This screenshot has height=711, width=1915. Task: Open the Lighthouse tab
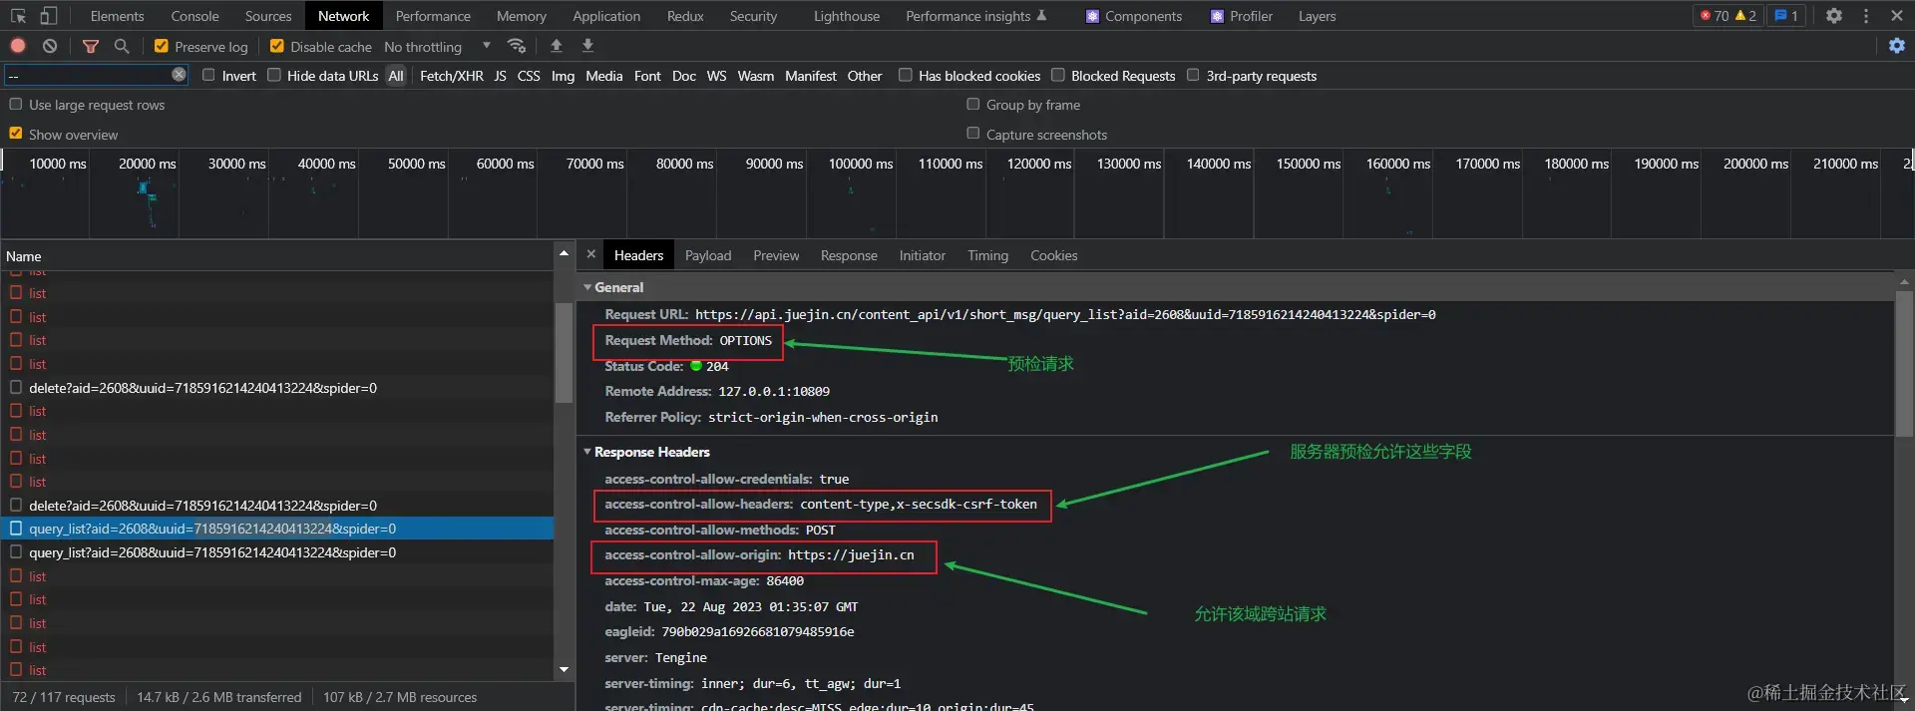click(847, 16)
